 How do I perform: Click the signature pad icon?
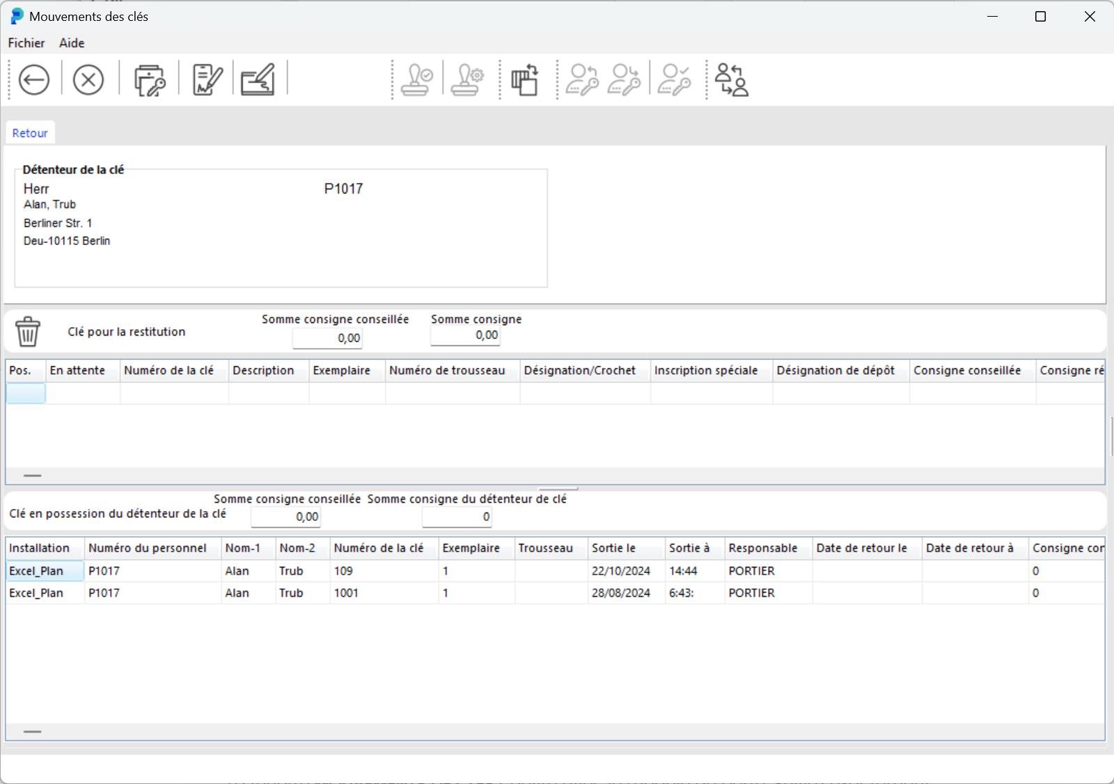258,80
